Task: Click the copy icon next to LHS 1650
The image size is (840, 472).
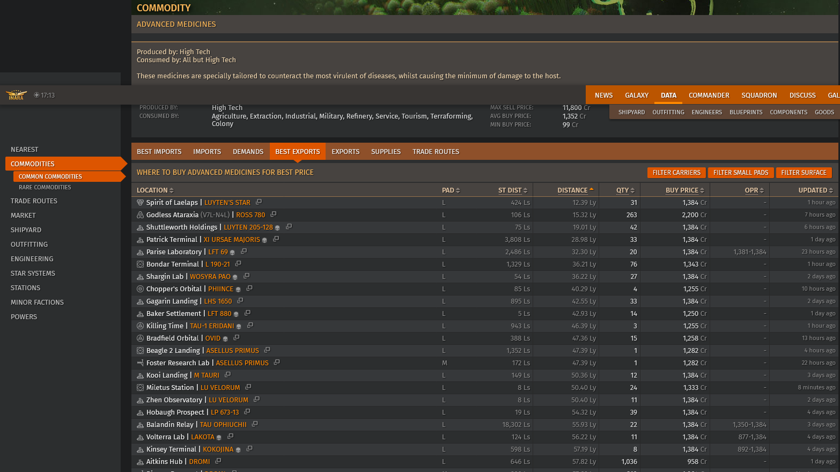Action: [x=240, y=301]
